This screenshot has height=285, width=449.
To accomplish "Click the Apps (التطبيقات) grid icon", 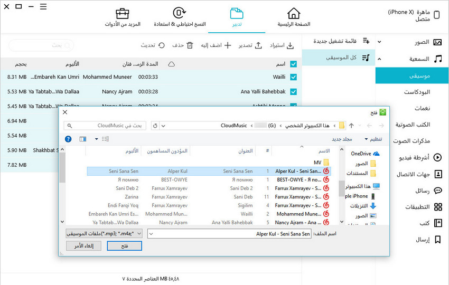I will [438, 206].
